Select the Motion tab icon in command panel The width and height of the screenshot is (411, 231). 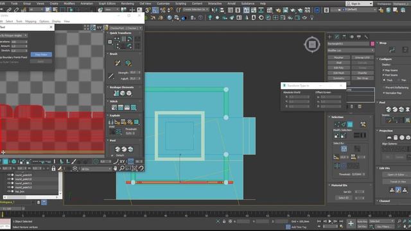(352, 37)
